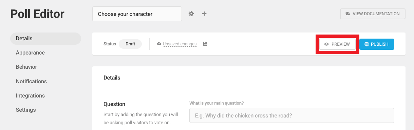Click the Draft status badge

coord(130,44)
